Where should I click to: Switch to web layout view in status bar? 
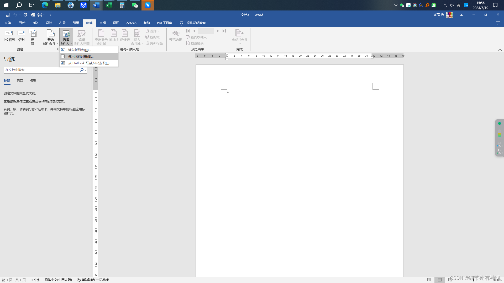click(450, 280)
